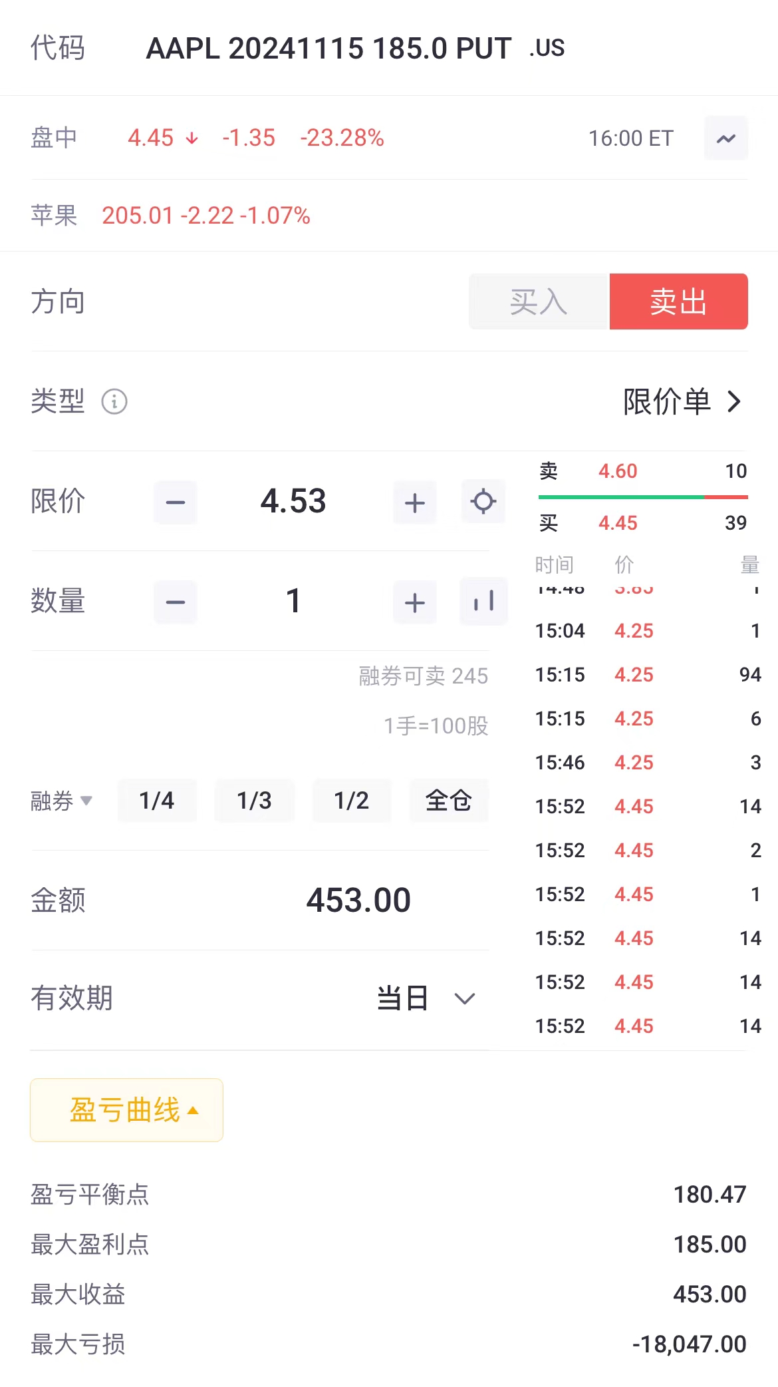
Task: Tap the order type info icon
Action: [114, 402]
